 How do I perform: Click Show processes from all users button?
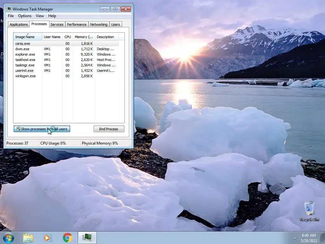tap(42, 129)
